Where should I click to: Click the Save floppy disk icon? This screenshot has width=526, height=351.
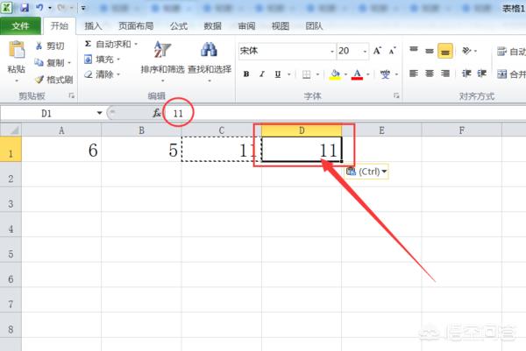click(x=25, y=7)
